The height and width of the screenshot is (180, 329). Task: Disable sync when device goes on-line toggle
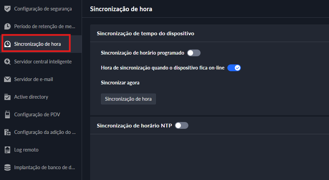tap(234, 68)
